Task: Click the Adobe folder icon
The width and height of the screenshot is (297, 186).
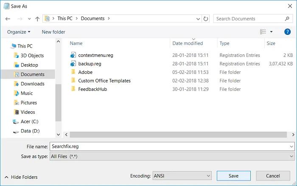Action: (73, 72)
